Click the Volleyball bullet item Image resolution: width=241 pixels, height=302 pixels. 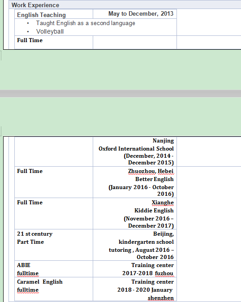click(50, 31)
